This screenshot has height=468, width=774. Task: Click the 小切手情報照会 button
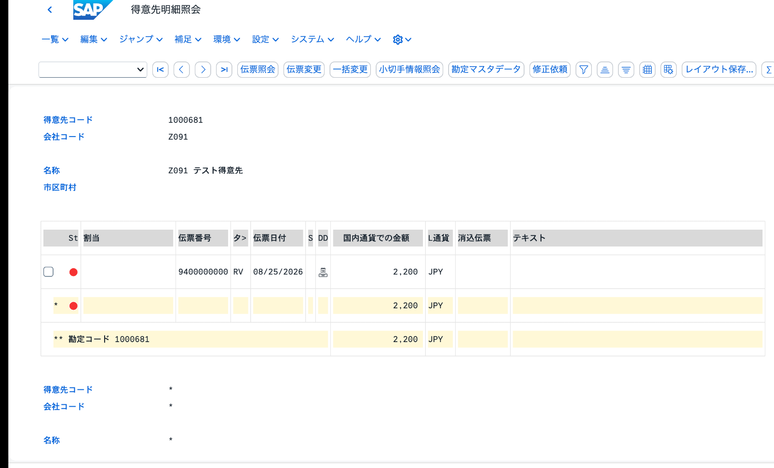pyautogui.click(x=409, y=69)
